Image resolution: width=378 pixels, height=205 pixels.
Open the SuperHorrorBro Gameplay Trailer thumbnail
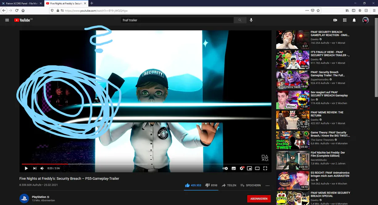[293, 80]
